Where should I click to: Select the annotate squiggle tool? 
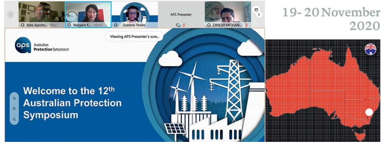tap(14, 98)
